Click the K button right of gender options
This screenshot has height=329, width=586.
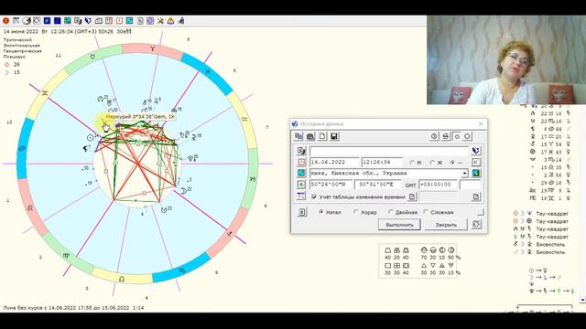pyautogui.click(x=476, y=163)
